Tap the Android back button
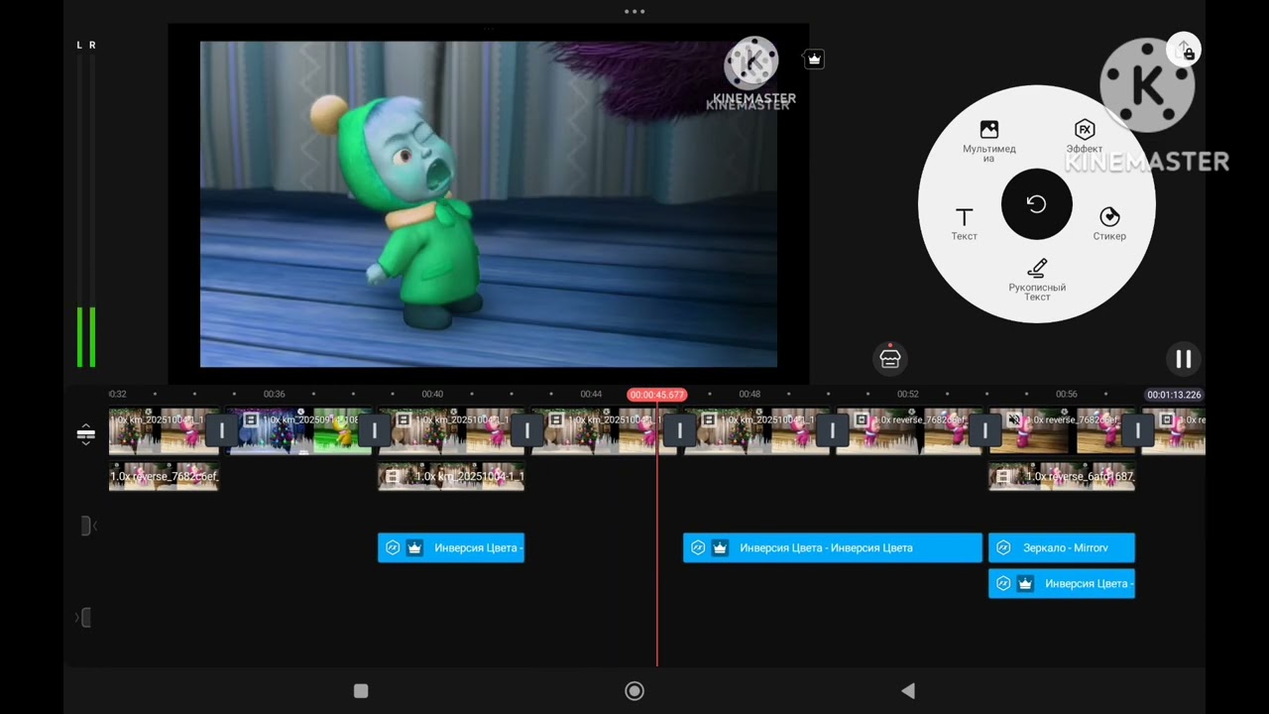The height and width of the screenshot is (714, 1269). pos(908,691)
